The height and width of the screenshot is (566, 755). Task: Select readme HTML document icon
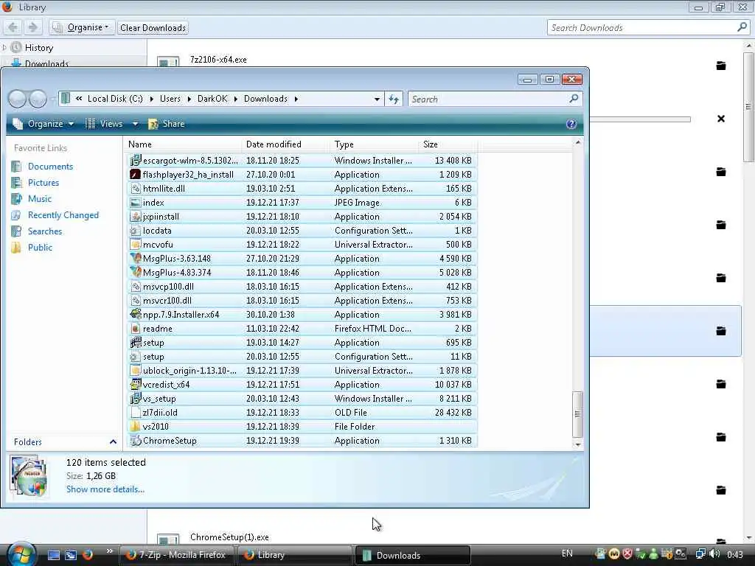tap(136, 329)
